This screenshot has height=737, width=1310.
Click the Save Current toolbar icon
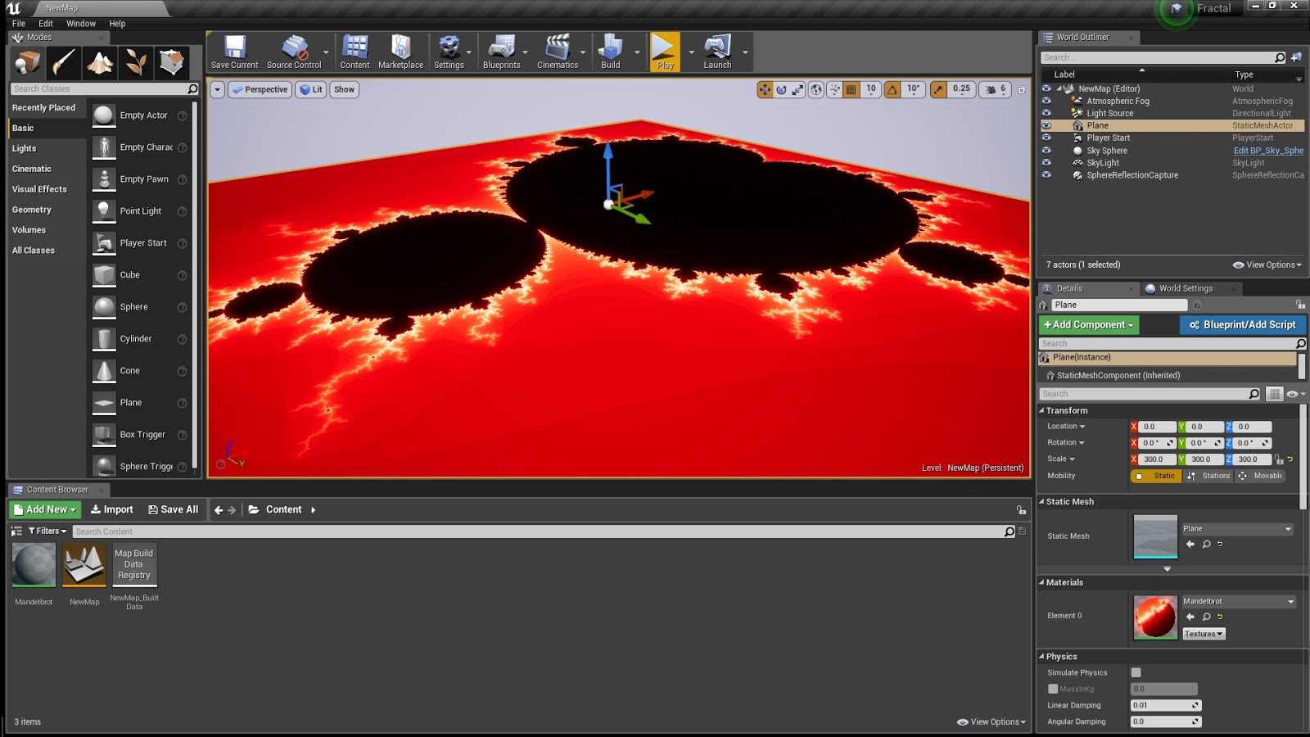click(234, 52)
